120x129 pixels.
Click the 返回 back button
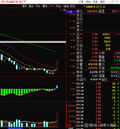72,6
